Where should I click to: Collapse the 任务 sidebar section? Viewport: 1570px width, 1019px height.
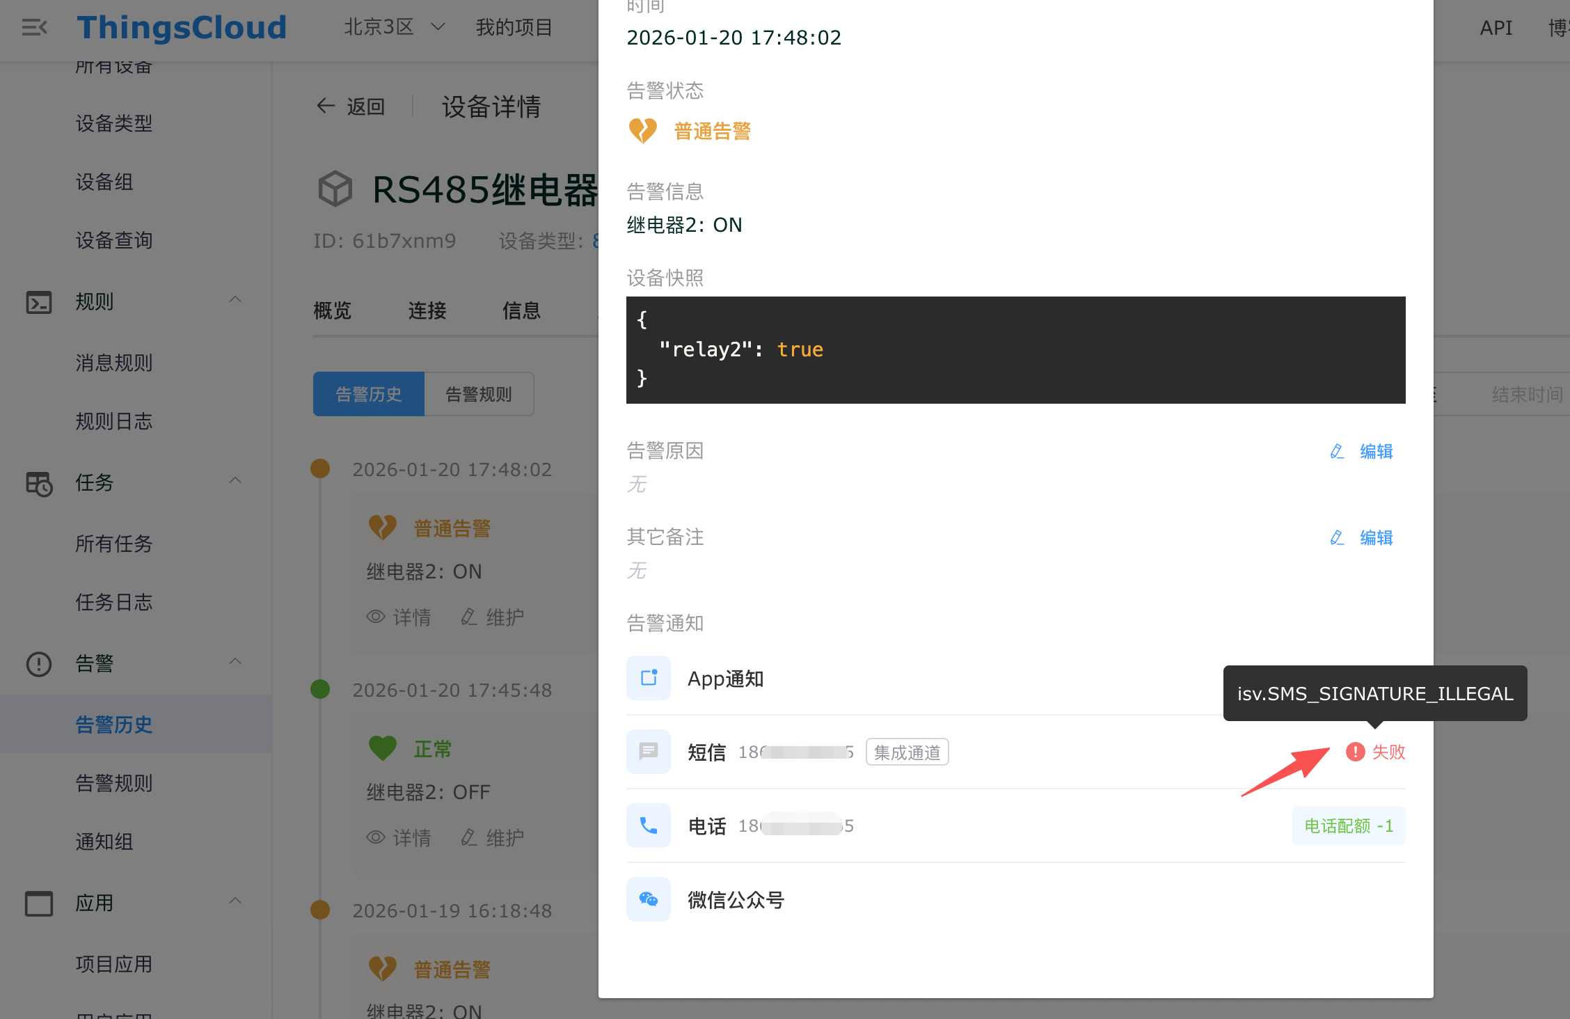235,481
